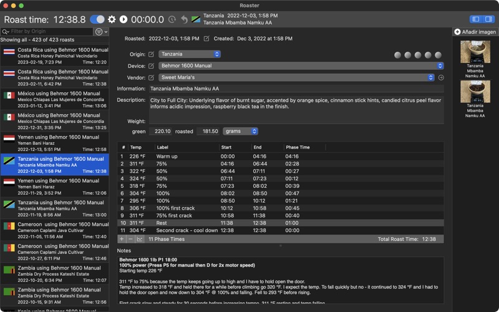The image size is (499, 312).
Task: Select the '75% first crack' phase row
Action: (x=280, y=215)
